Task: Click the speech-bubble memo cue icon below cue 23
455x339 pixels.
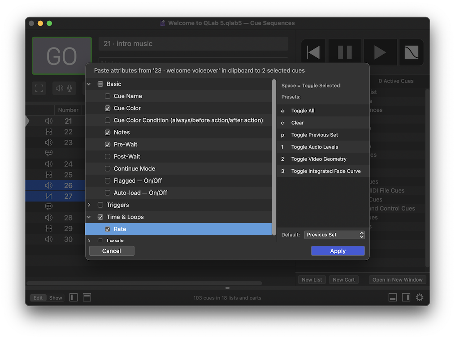Action: (49, 152)
